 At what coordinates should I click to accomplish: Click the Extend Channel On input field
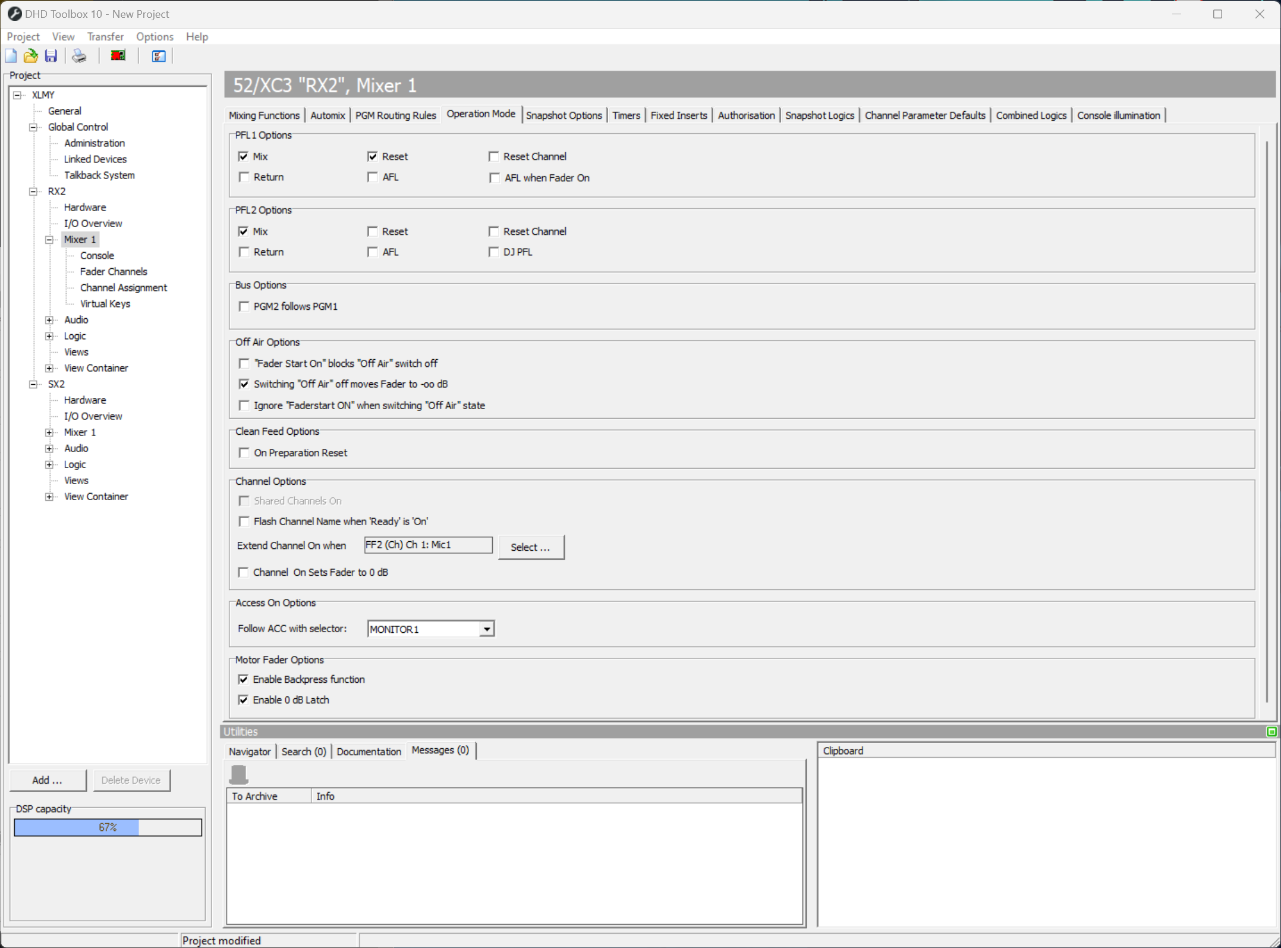(427, 545)
